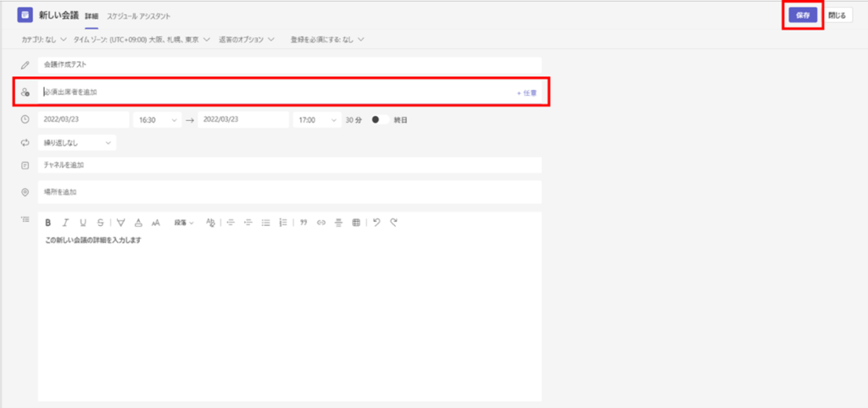The width and height of the screenshot is (868, 408).
Task: Click the 閉じる close button
Action: click(x=837, y=15)
